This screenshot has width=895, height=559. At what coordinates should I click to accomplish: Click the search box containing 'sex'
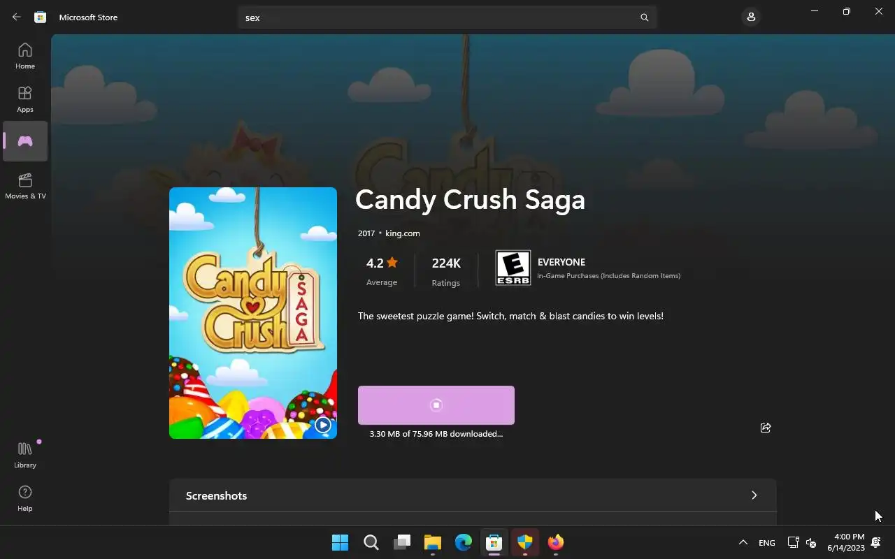447,17
